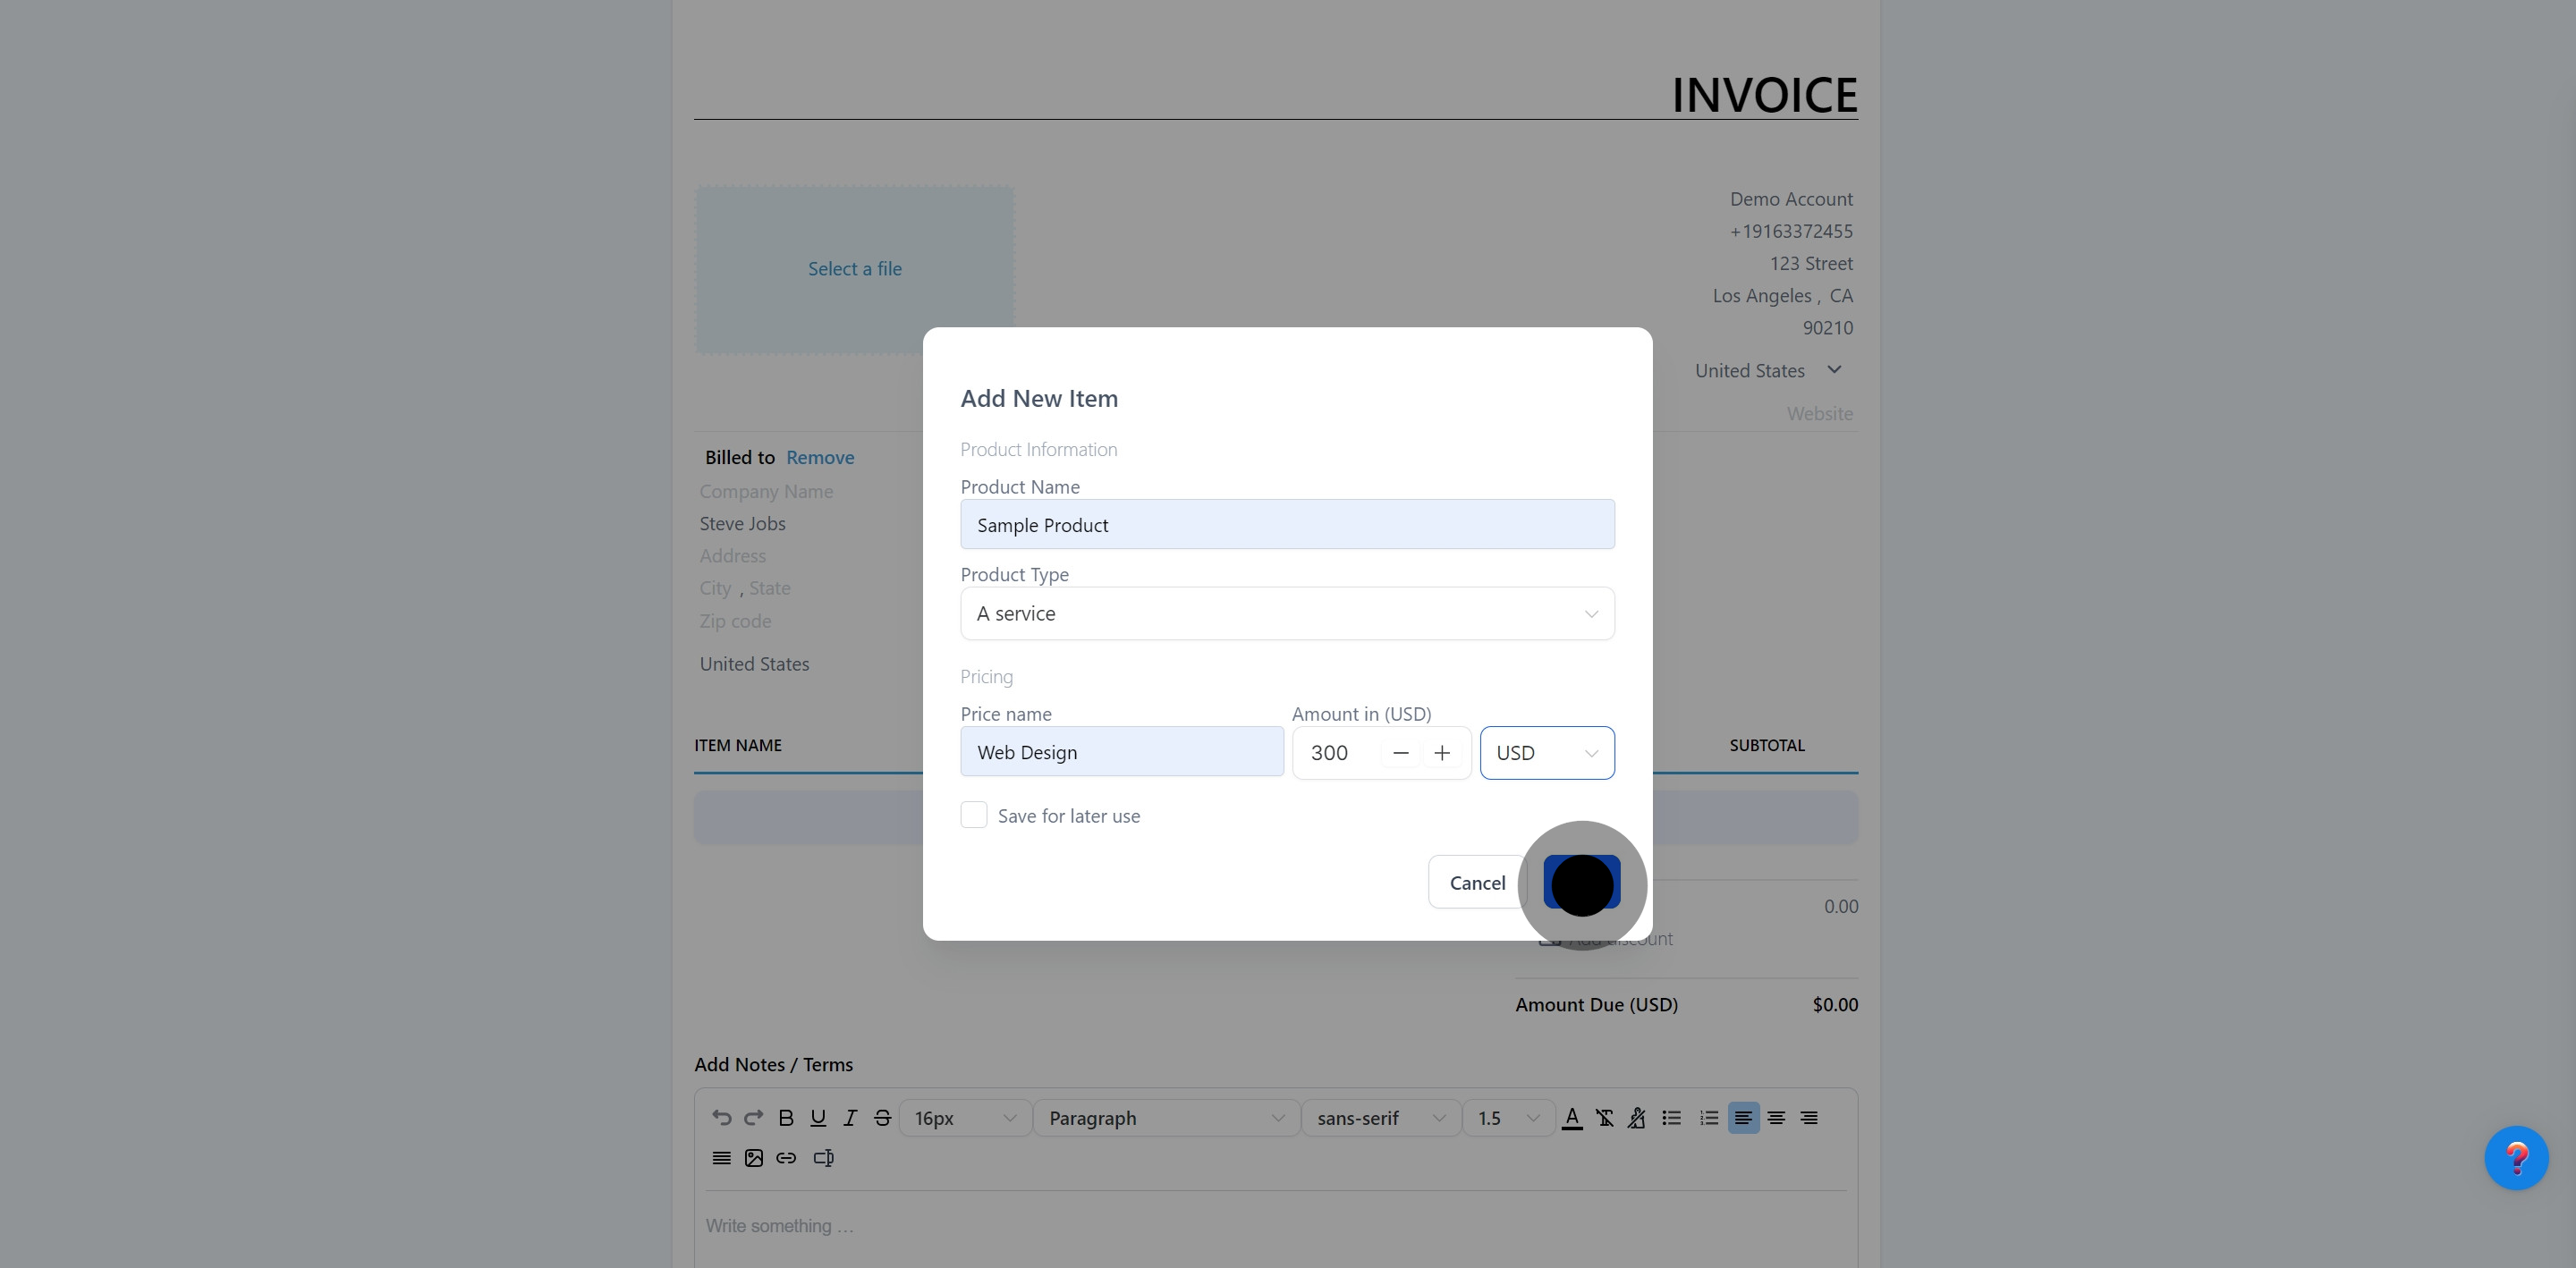Insert an image via notes toolbar icon
Screen dimensions: 2576x1268
pos(754,1158)
